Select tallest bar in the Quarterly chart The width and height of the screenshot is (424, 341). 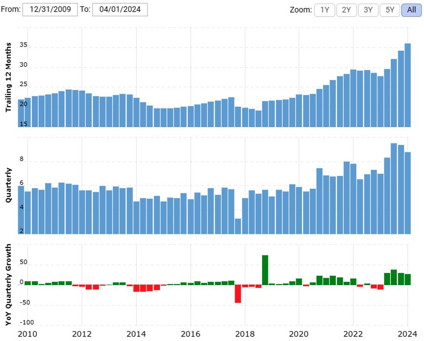(394, 189)
